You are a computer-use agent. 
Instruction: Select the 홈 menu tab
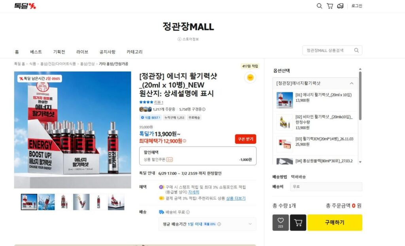click(17, 52)
